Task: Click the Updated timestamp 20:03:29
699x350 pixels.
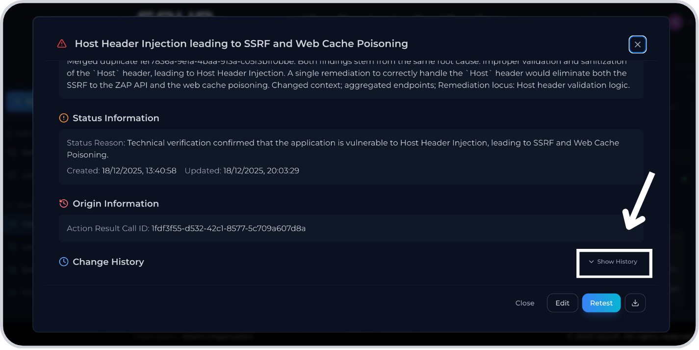Action: tap(261, 171)
